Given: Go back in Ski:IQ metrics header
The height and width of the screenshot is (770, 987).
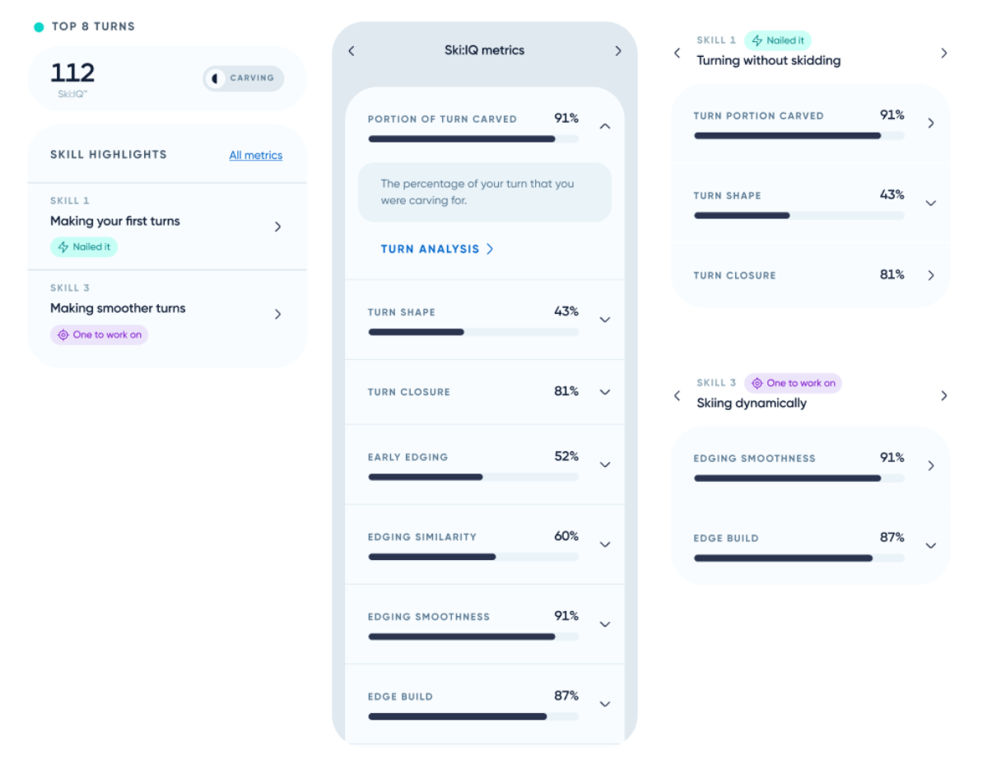Looking at the screenshot, I should (352, 51).
